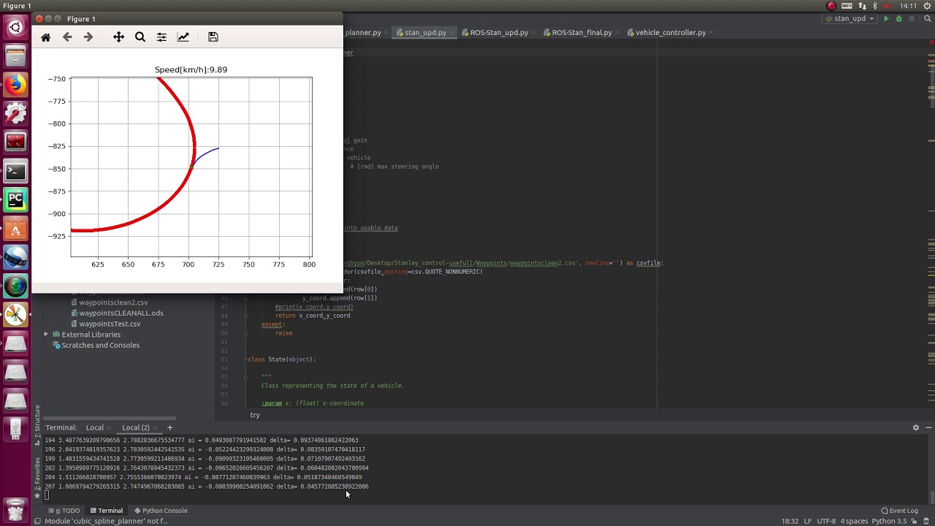Go forward to the next plot view
The width and height of the screenshot is (935, 526).
click(88, 37)
